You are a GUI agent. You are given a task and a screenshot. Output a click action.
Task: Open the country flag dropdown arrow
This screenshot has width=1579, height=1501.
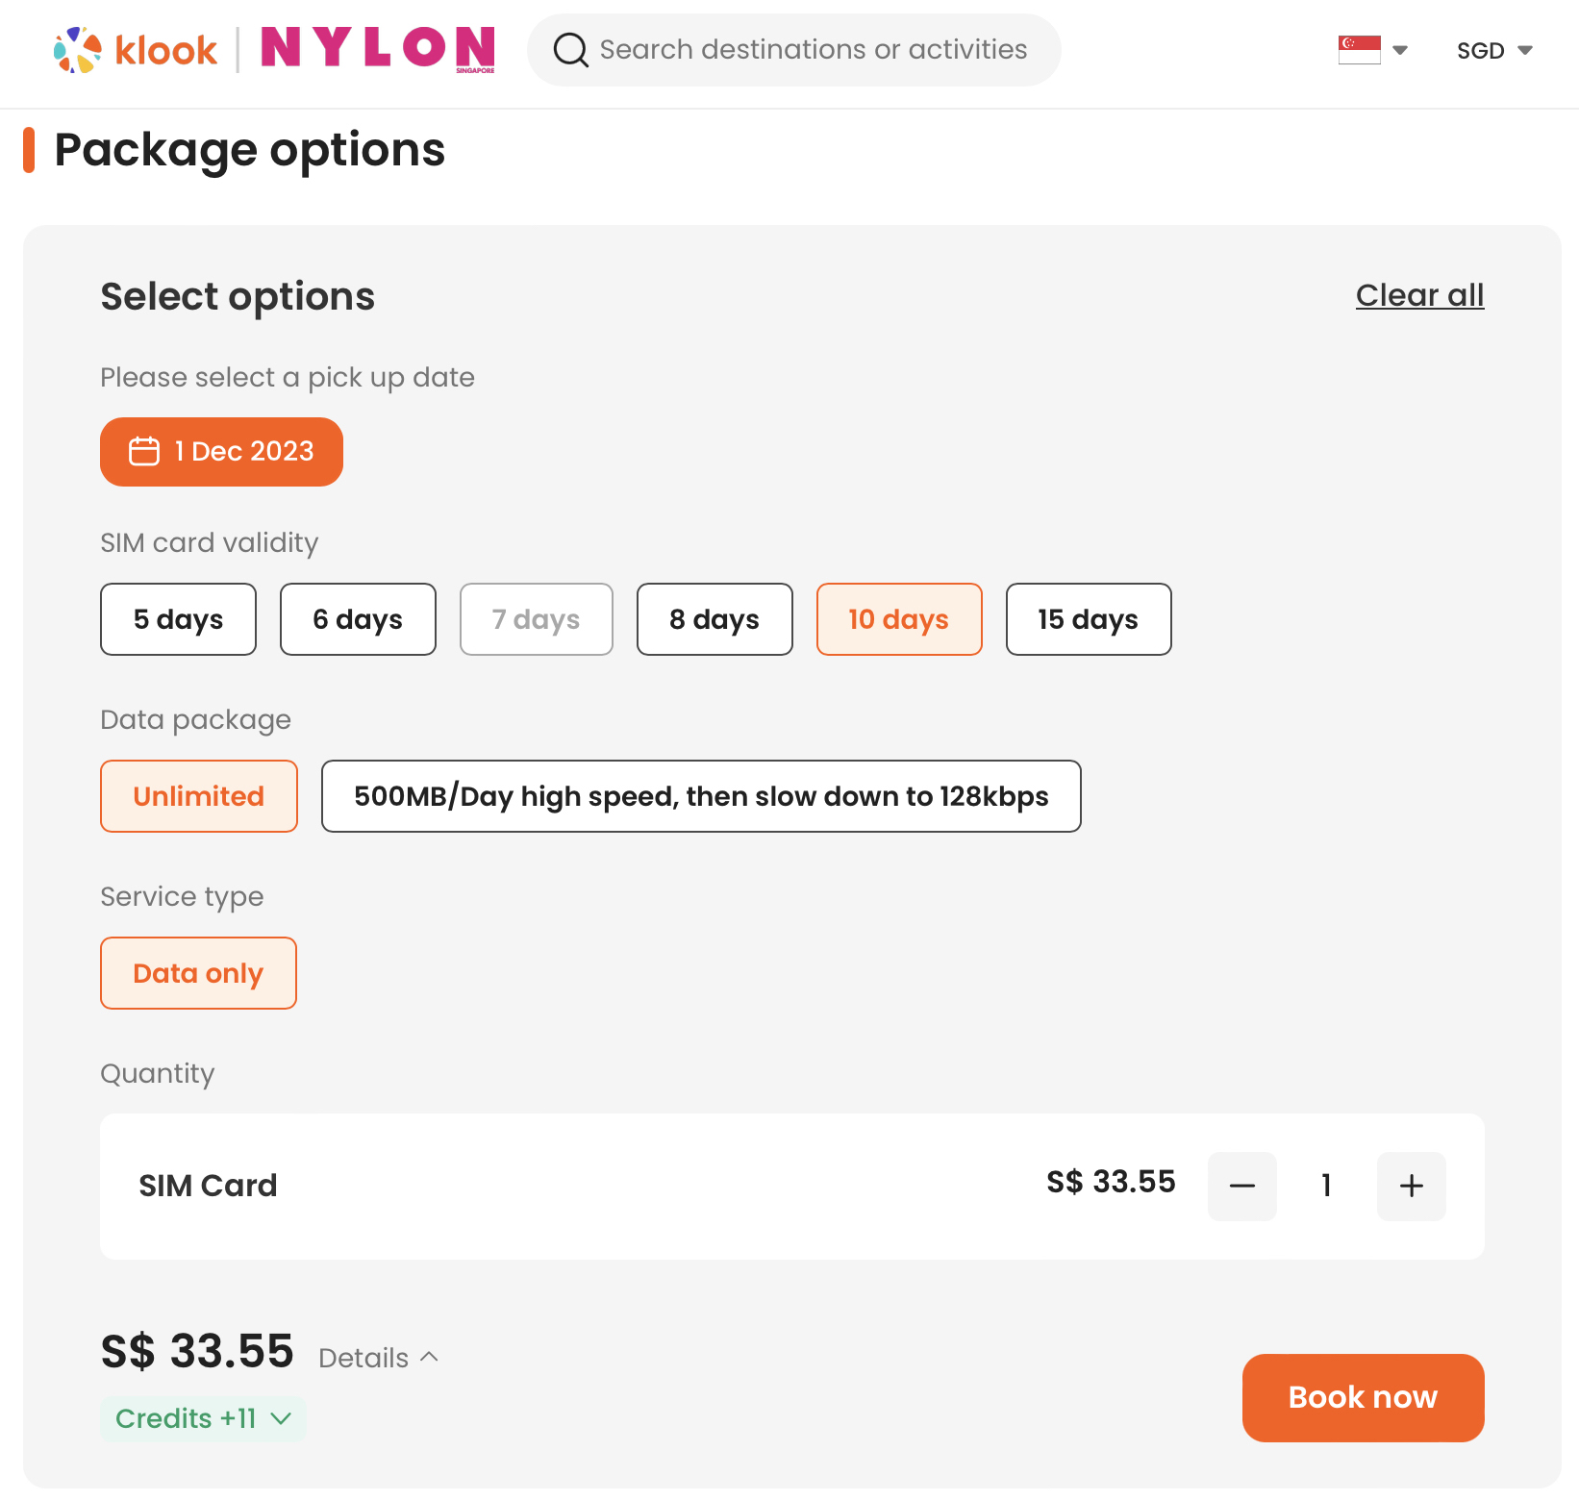click(x=1400, y=50)
